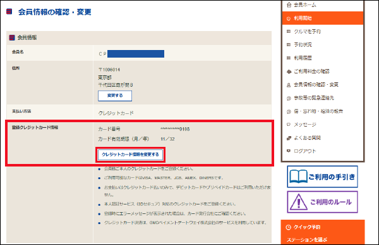379x245 pixels.
Task: Click the clock icon beside クイック予約
Action: 288,227
